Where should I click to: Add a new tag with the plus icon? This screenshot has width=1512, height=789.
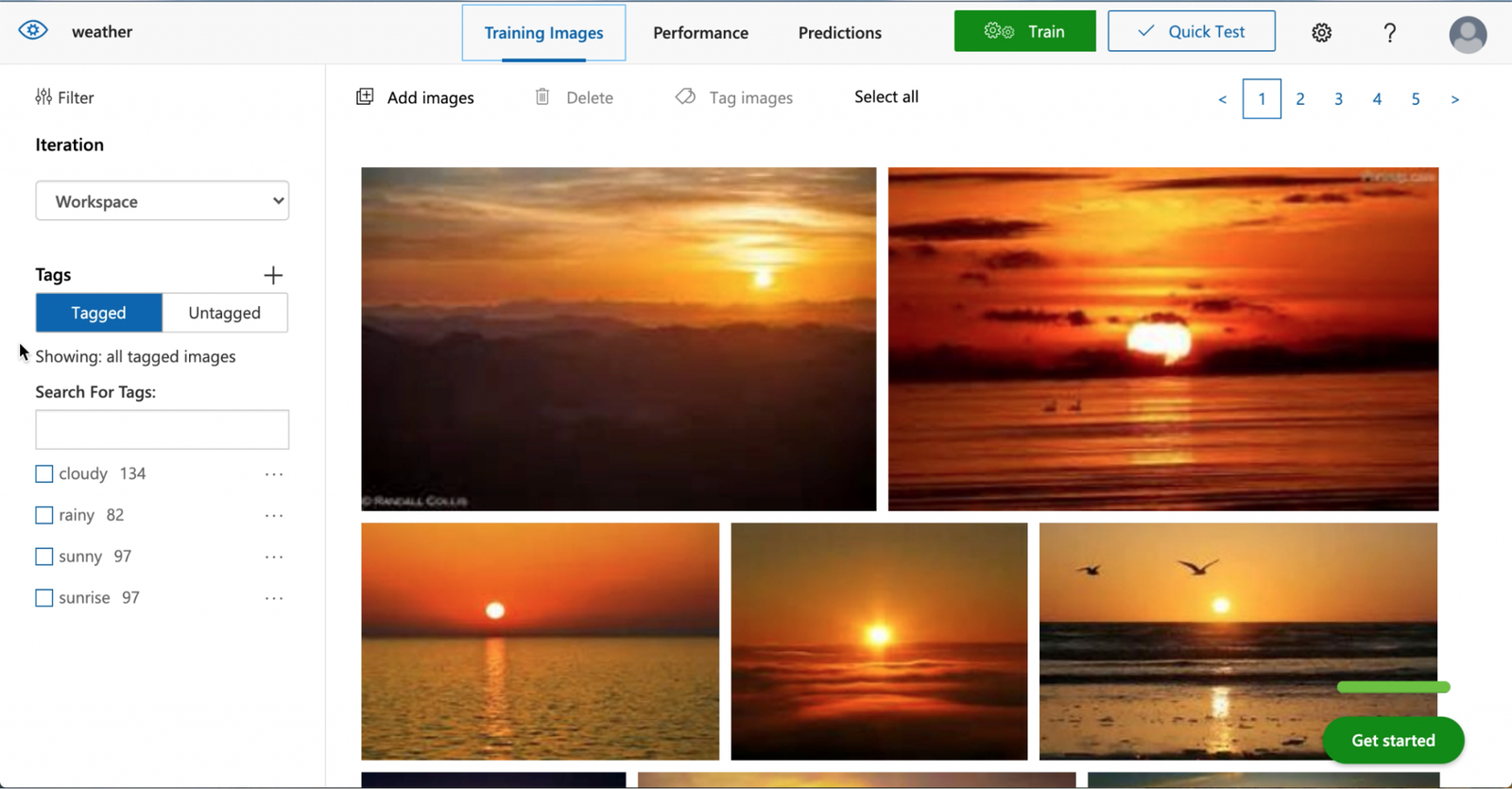pyautogui.click(x=273, y=275)
